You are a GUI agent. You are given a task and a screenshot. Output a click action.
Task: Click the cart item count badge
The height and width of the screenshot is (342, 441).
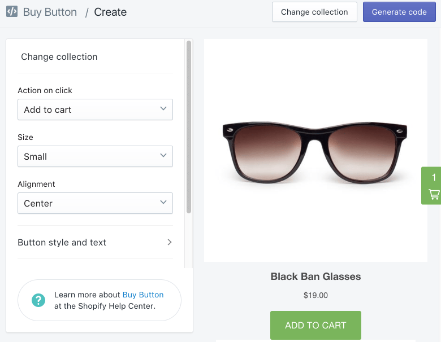(434, 177)
